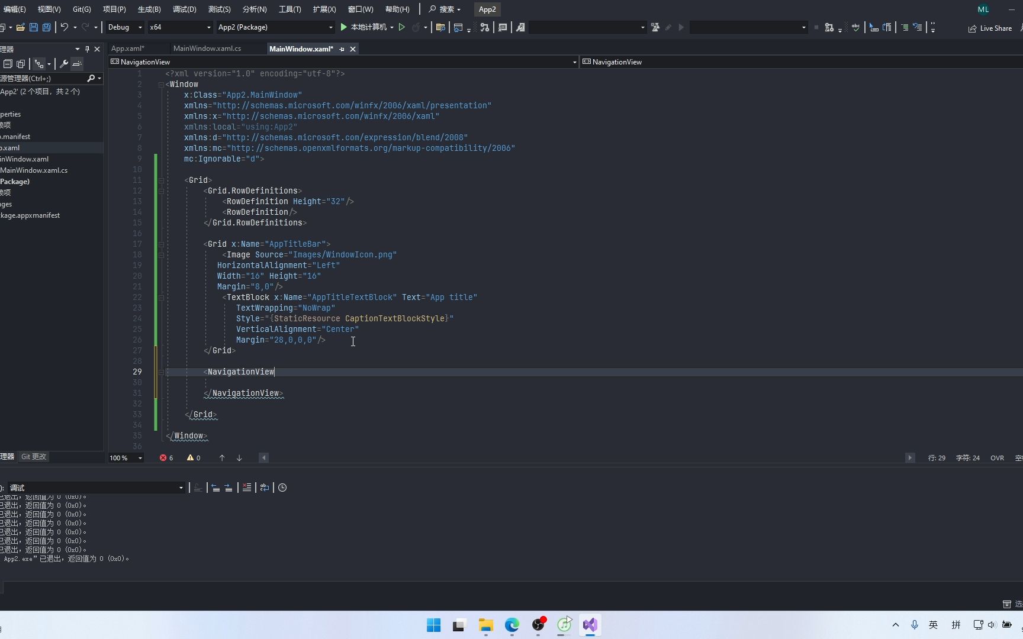Toggle word wrap in the output pane
1023x639 pixels.
(x=265, y=488)
